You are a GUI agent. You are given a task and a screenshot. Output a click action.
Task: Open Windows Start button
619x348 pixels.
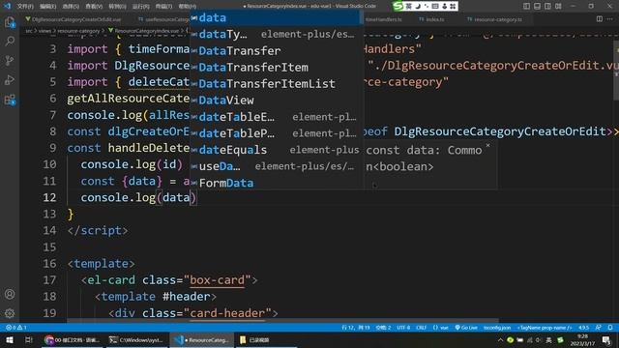10,339
